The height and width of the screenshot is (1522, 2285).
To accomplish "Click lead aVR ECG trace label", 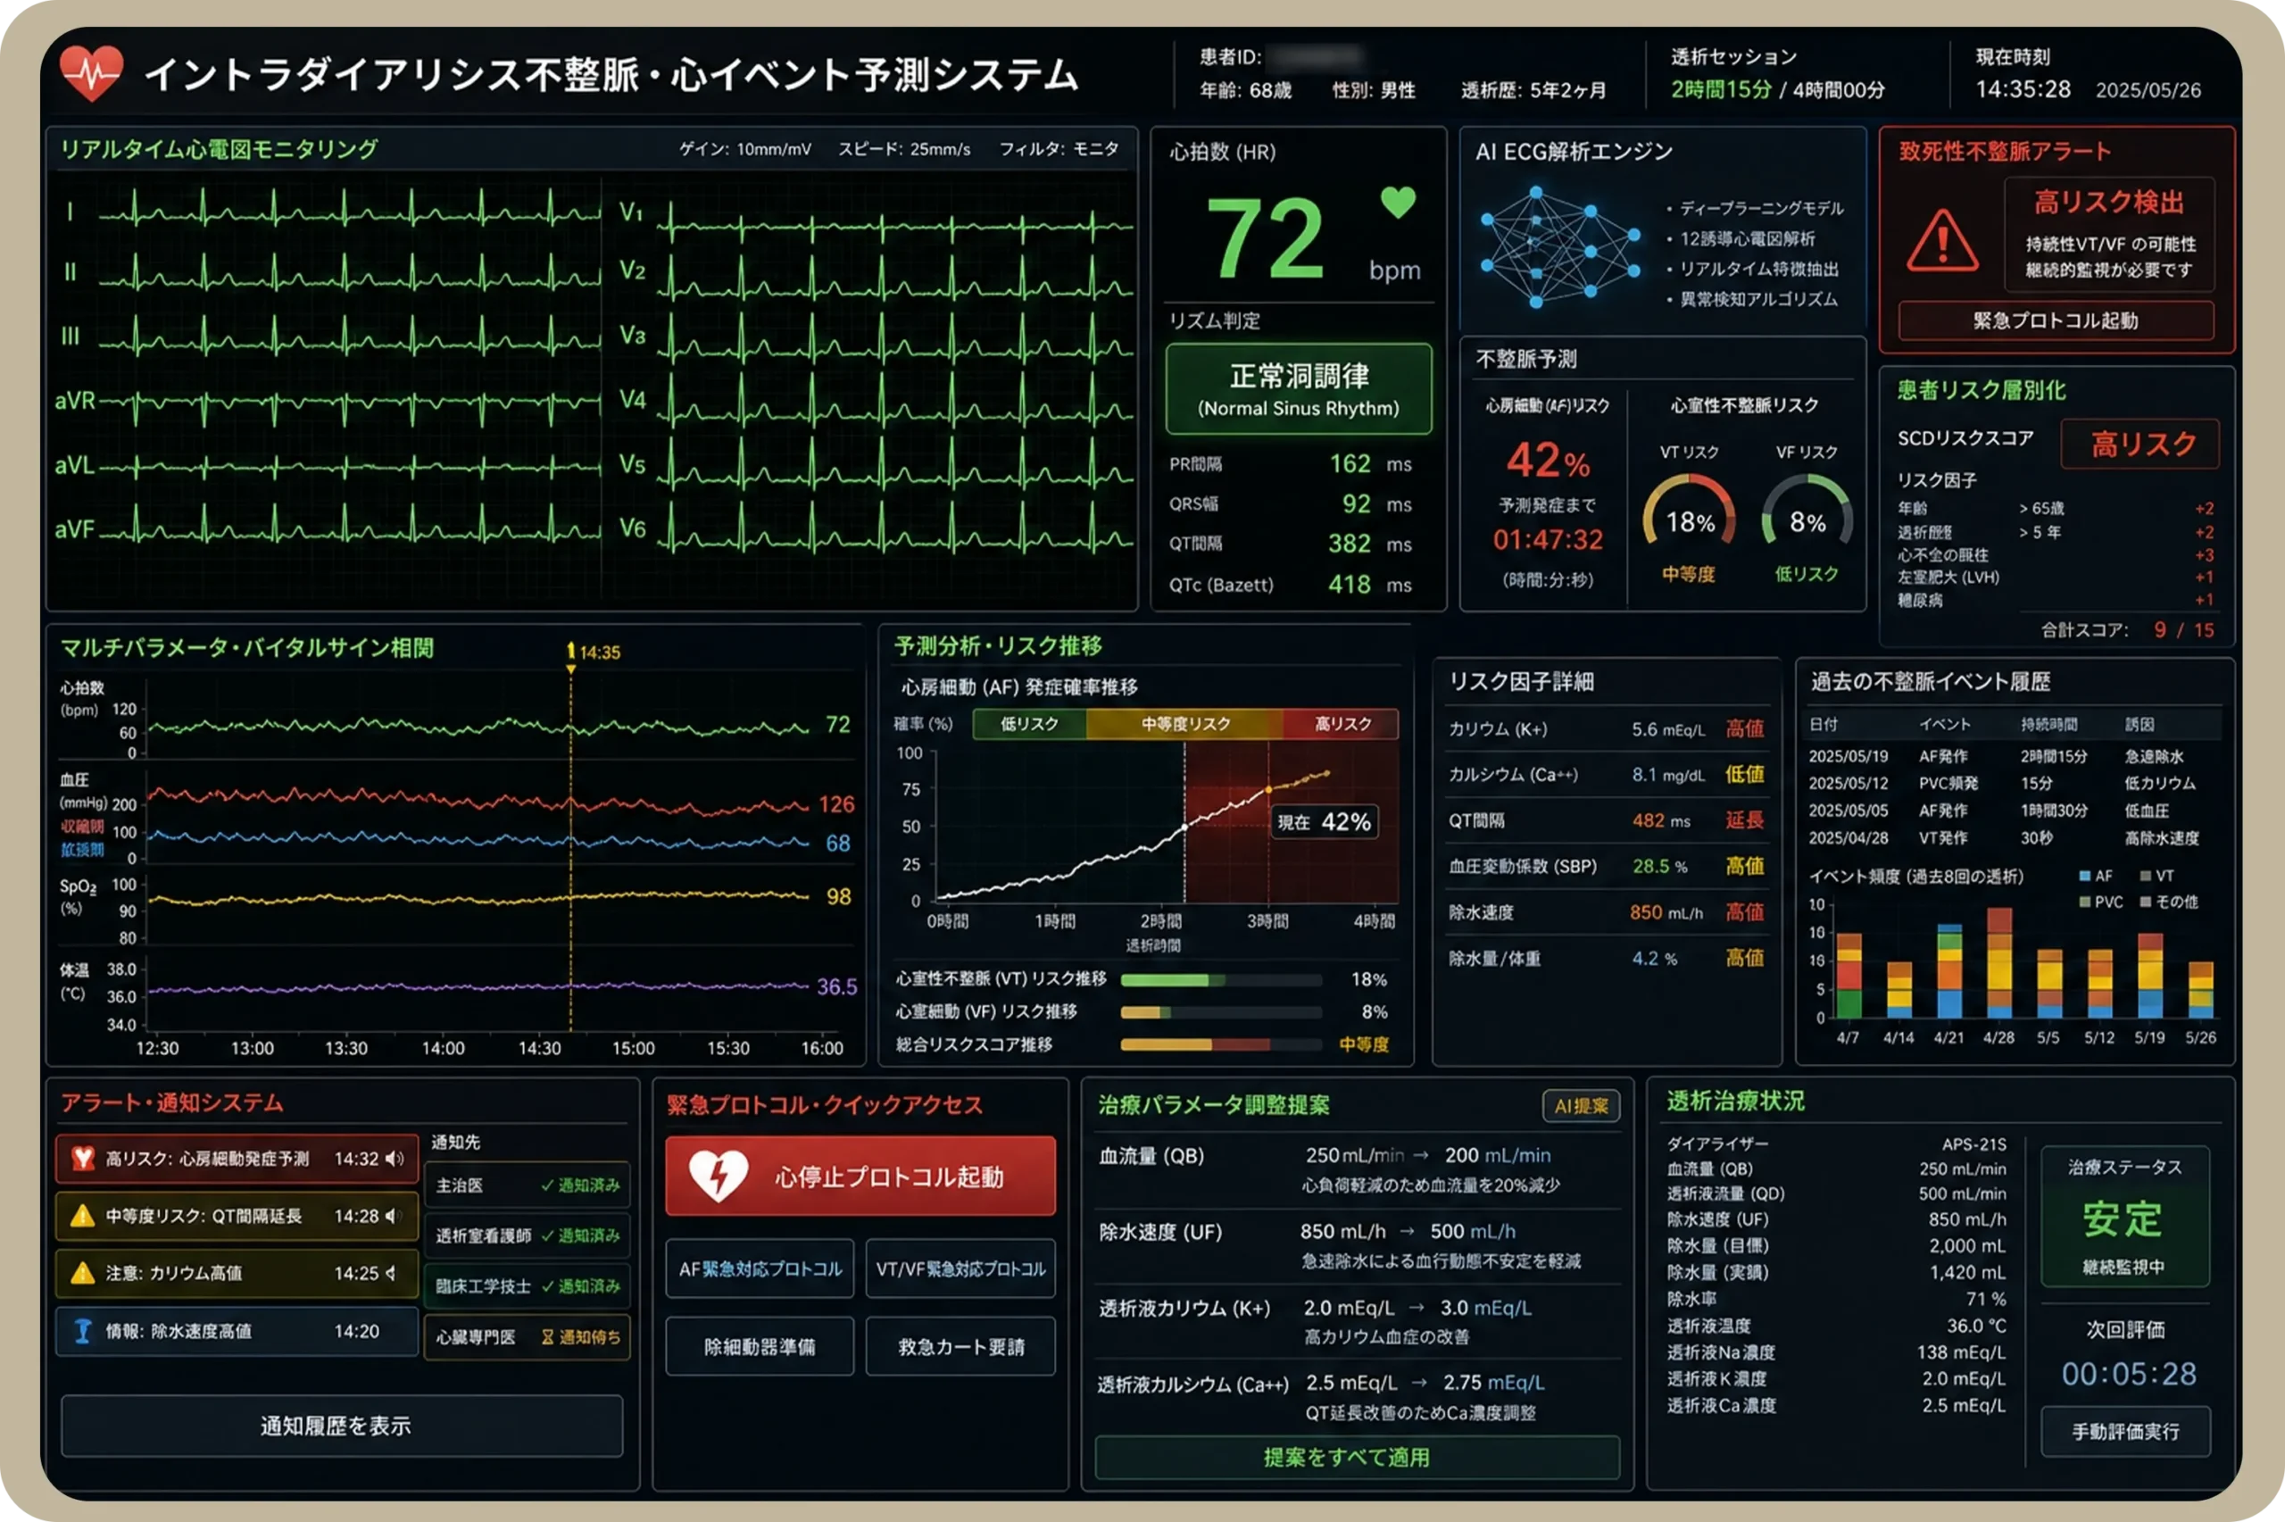I will click(75, 400).
